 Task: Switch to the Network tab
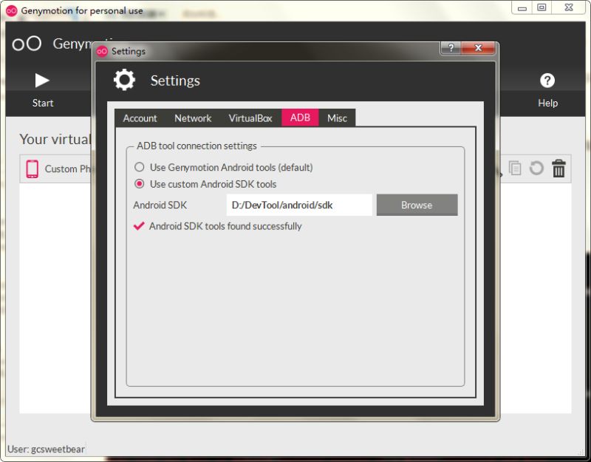(193, 118)
